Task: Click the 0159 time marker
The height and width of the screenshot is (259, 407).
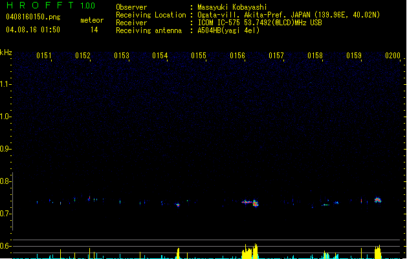Action: pos(354,56)
